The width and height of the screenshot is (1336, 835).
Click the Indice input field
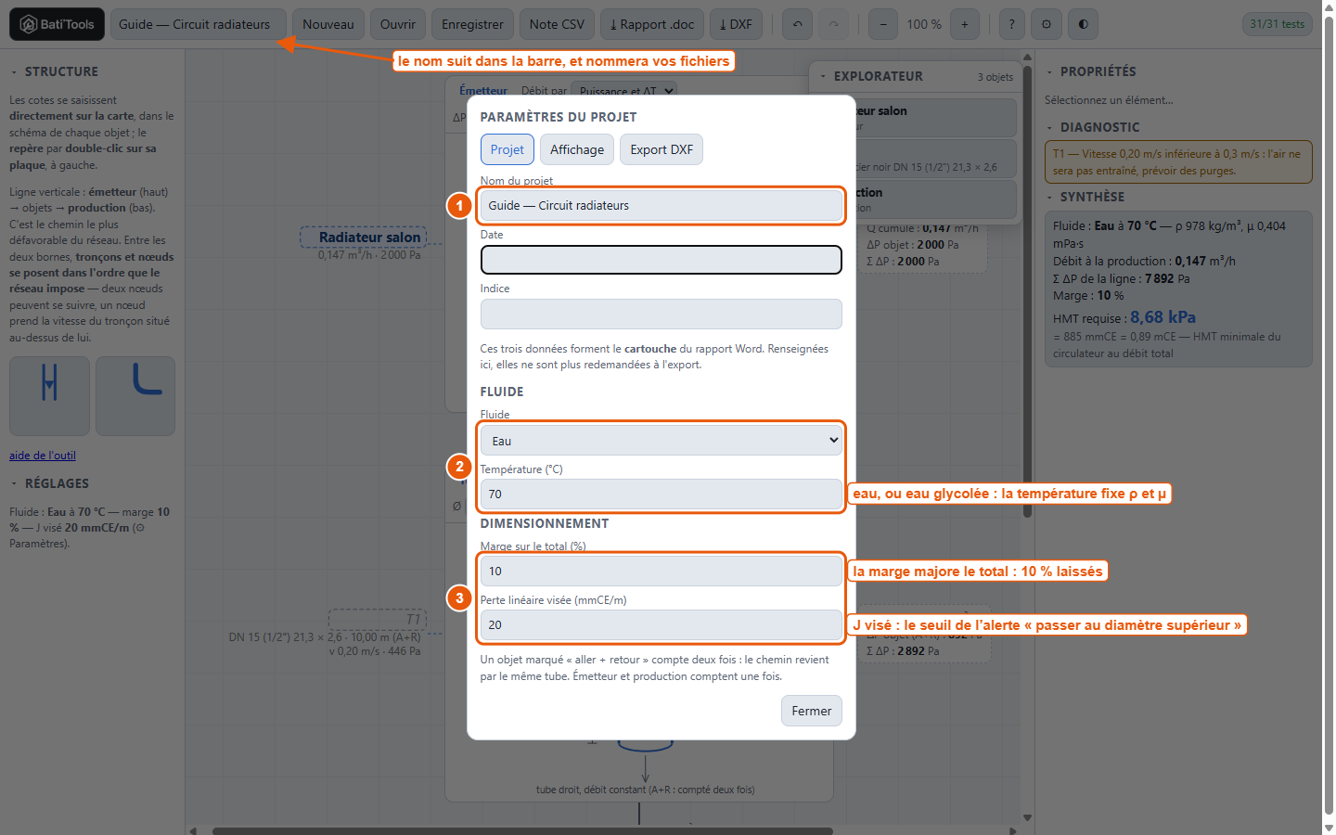tap(662, 314)
